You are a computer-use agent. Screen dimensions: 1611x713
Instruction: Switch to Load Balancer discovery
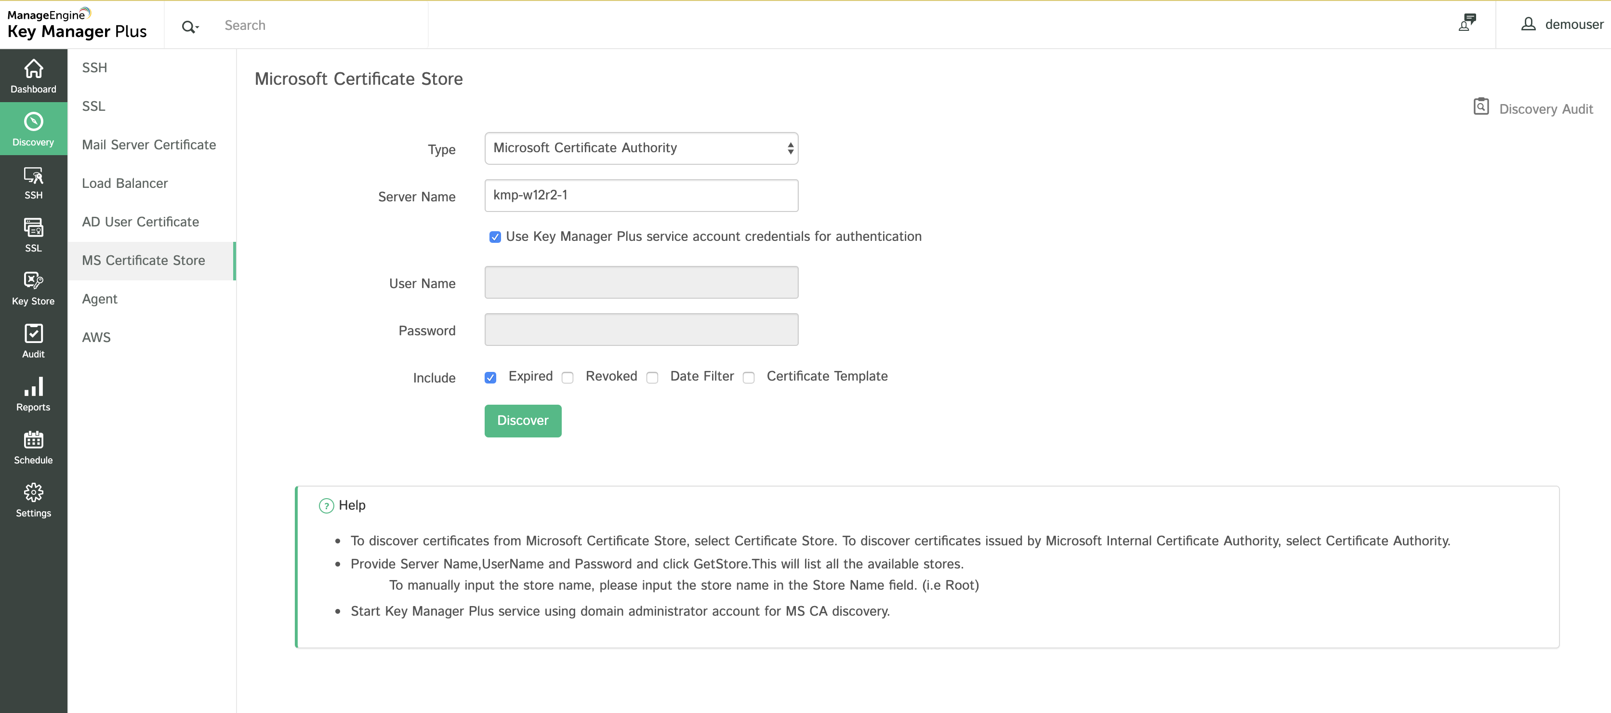pos(124,183)
